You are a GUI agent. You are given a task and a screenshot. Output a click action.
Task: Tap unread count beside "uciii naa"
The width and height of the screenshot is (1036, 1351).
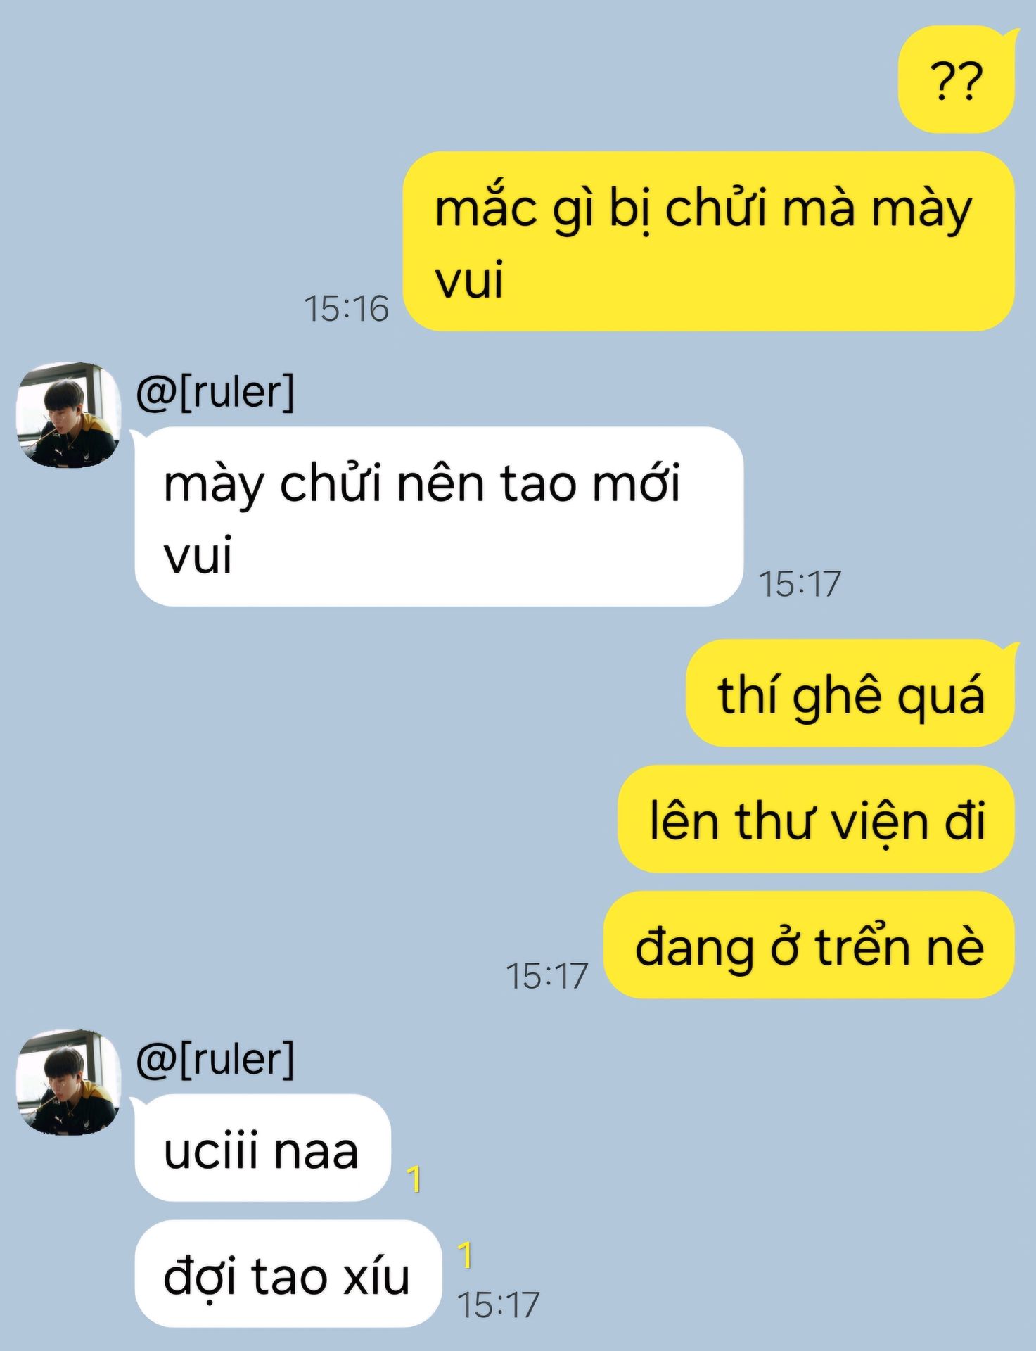click(415, 1179)
